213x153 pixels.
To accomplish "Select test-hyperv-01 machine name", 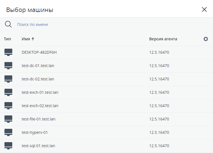I will click(35, 132).
